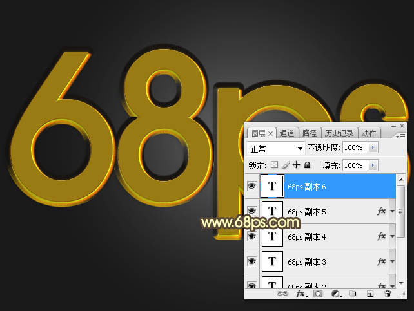Viewport: 414px width, 311px height.
Task: Click layer list scroll down arrow
Action: [x=401, y=283]
